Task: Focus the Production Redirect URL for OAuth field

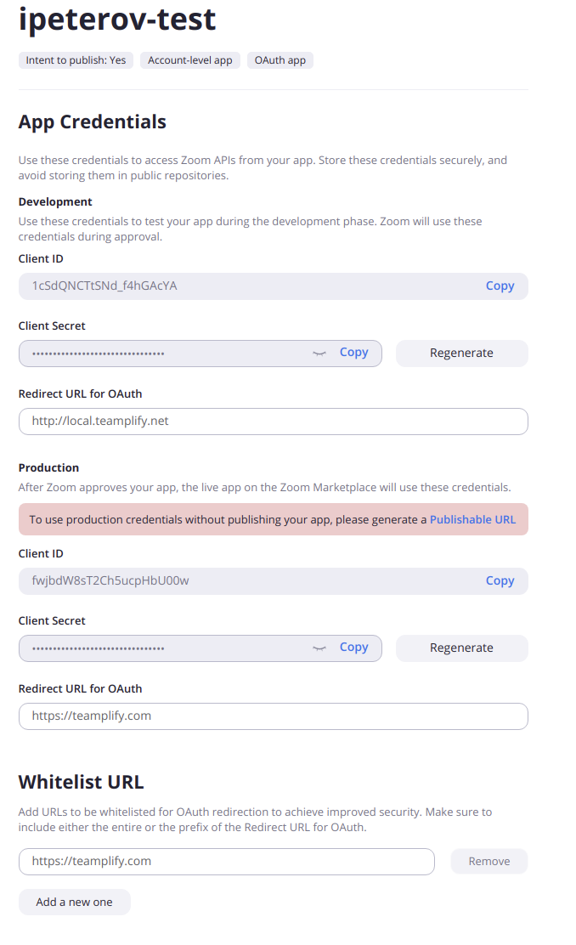Action: pos(273,716)
